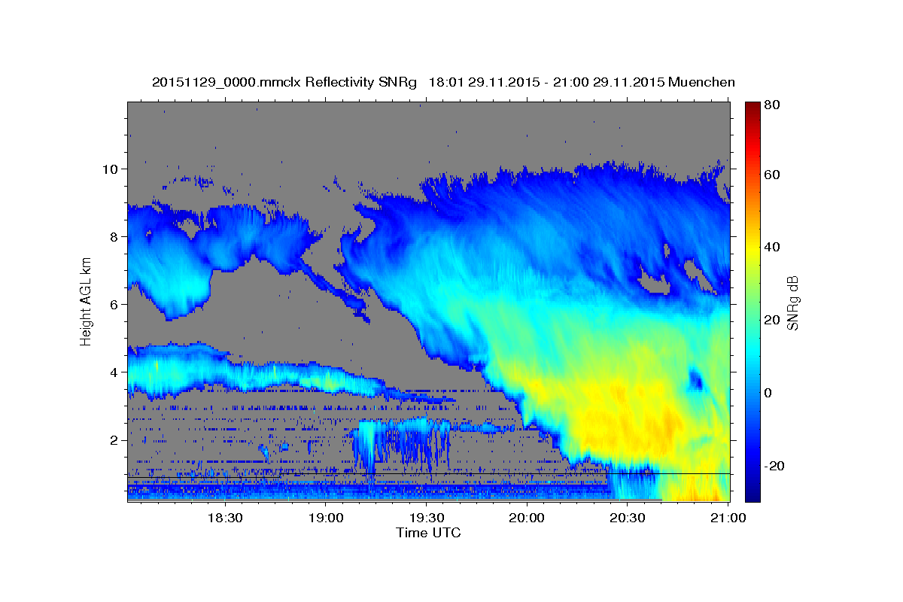Click the "SNRg dB" colorbar label

(x=792, y=303)
